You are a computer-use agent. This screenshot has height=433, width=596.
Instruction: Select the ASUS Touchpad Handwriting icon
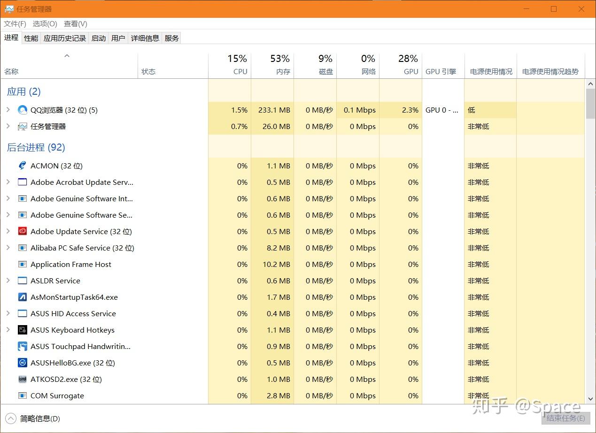coord(22,346)
